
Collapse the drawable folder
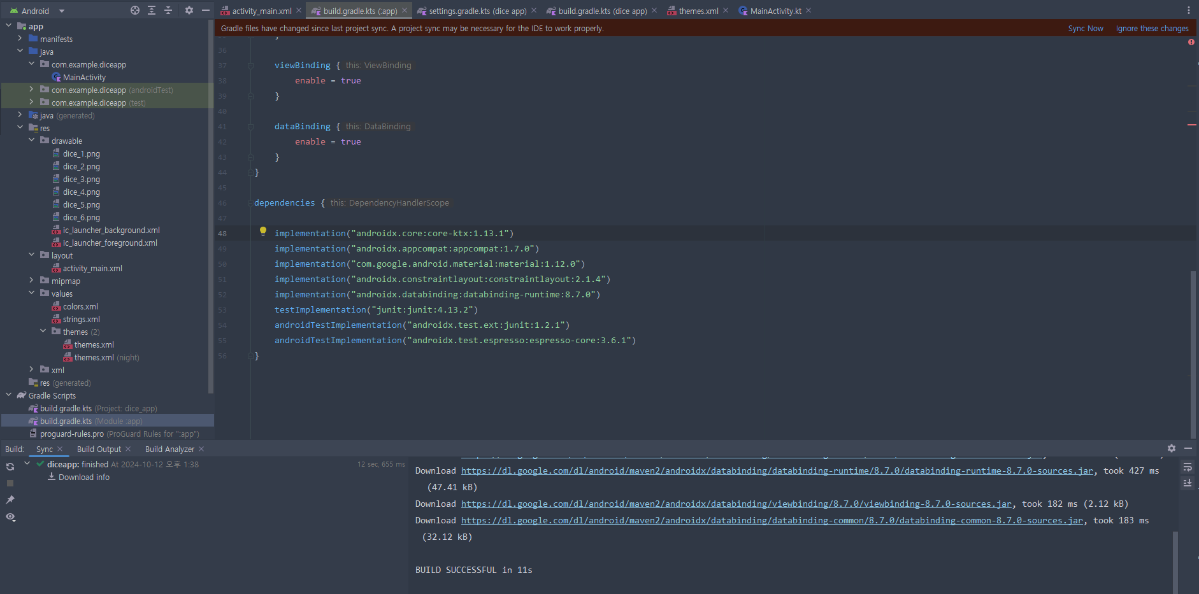[31, 140]
